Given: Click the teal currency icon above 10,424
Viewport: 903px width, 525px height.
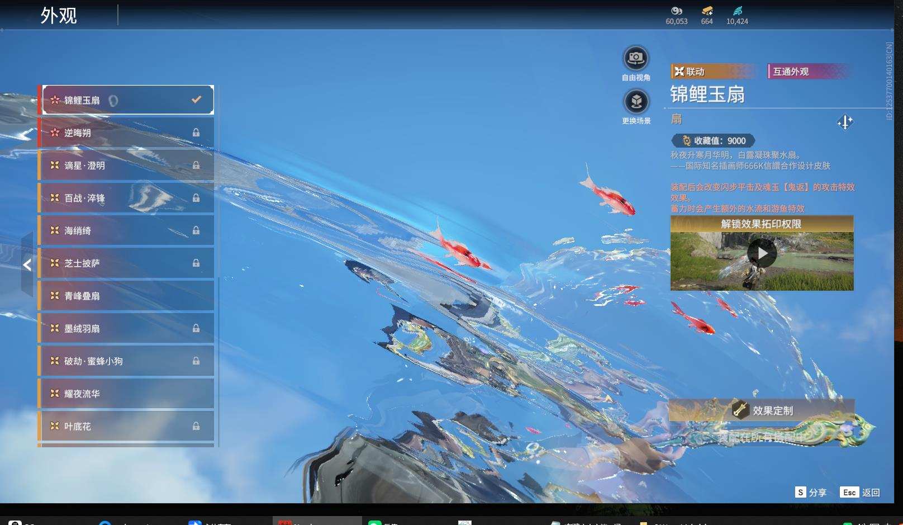Looking at the screenshot, I should [737, 11].
